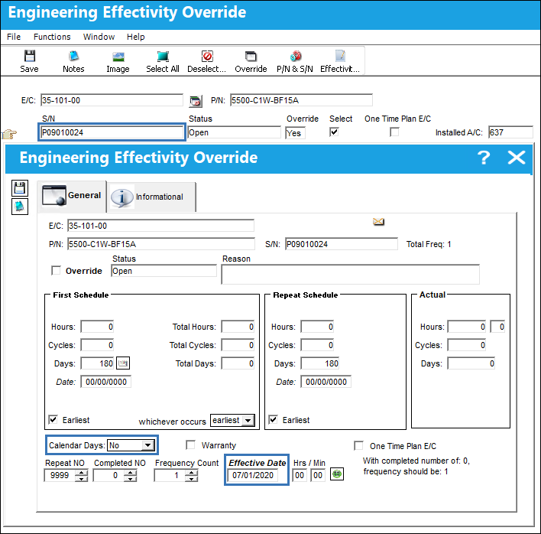Click the Hrs field showing 00
Image resolution: width=541 pixels, height=534 pixels.
tap(300, 475)
